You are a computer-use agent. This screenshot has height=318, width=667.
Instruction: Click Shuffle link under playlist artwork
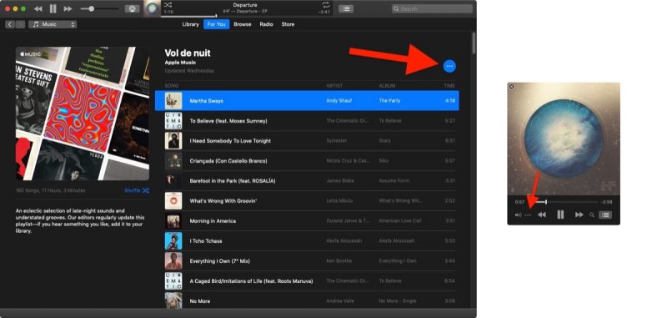coord(137,190)
